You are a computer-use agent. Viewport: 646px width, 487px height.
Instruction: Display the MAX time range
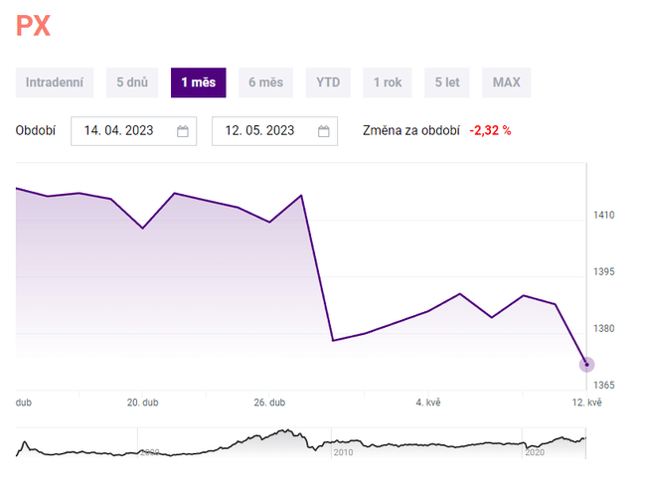pyautogui.click(x=507, y=82)
